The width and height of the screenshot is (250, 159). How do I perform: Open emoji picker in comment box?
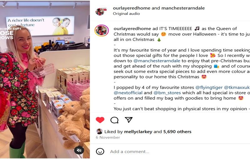[100, 152]
